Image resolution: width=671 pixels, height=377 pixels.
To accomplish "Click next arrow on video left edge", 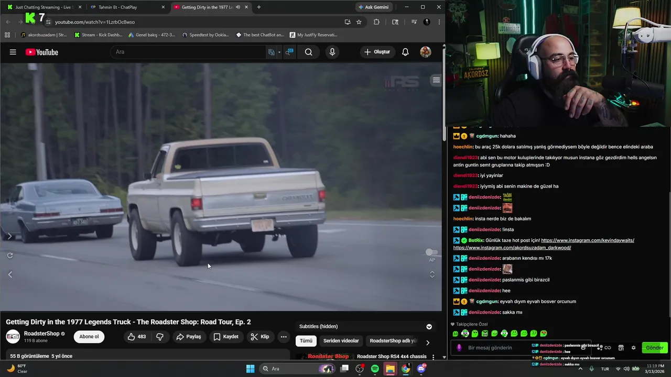I will pos(10,236).
